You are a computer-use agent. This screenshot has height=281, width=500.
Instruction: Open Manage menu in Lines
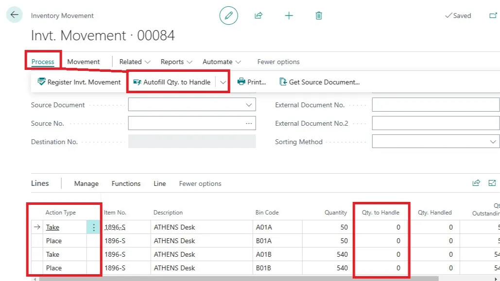[86, 183]
